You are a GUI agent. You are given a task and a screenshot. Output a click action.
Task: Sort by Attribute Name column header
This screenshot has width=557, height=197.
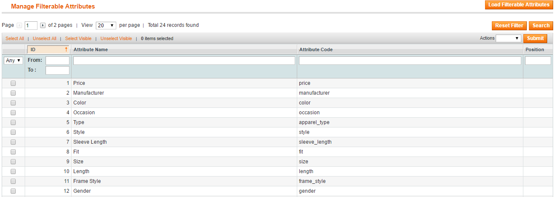coord(91,49)
